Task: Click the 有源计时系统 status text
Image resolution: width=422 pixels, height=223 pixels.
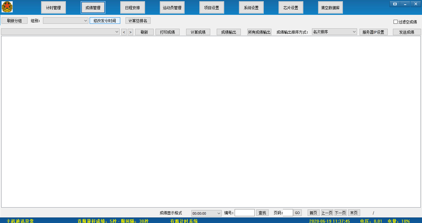Action: [x=184, y=221]
